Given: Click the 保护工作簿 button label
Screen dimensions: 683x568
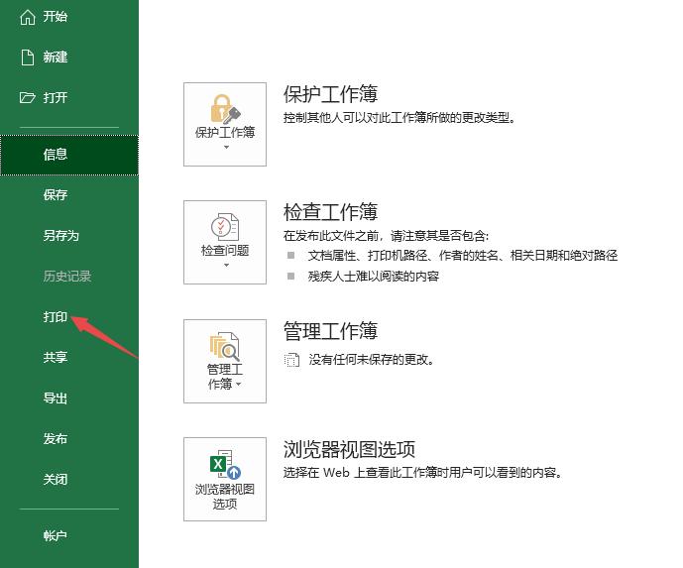Looking at the screenshot, I should (x=225, y=132).
